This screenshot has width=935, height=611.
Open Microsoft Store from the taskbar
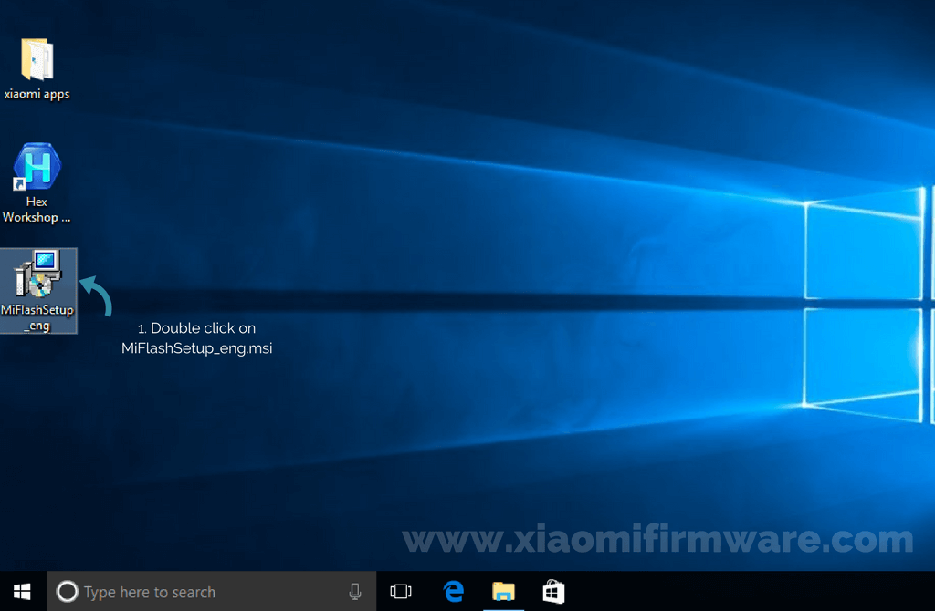553,591
